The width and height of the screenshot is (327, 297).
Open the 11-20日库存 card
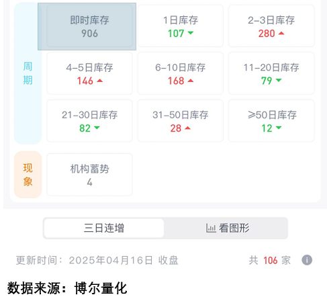[x=271, y=73]
